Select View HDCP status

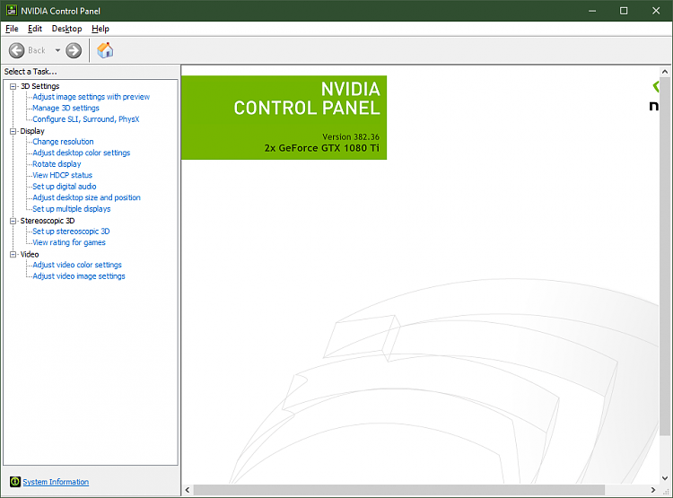point(62,175)
